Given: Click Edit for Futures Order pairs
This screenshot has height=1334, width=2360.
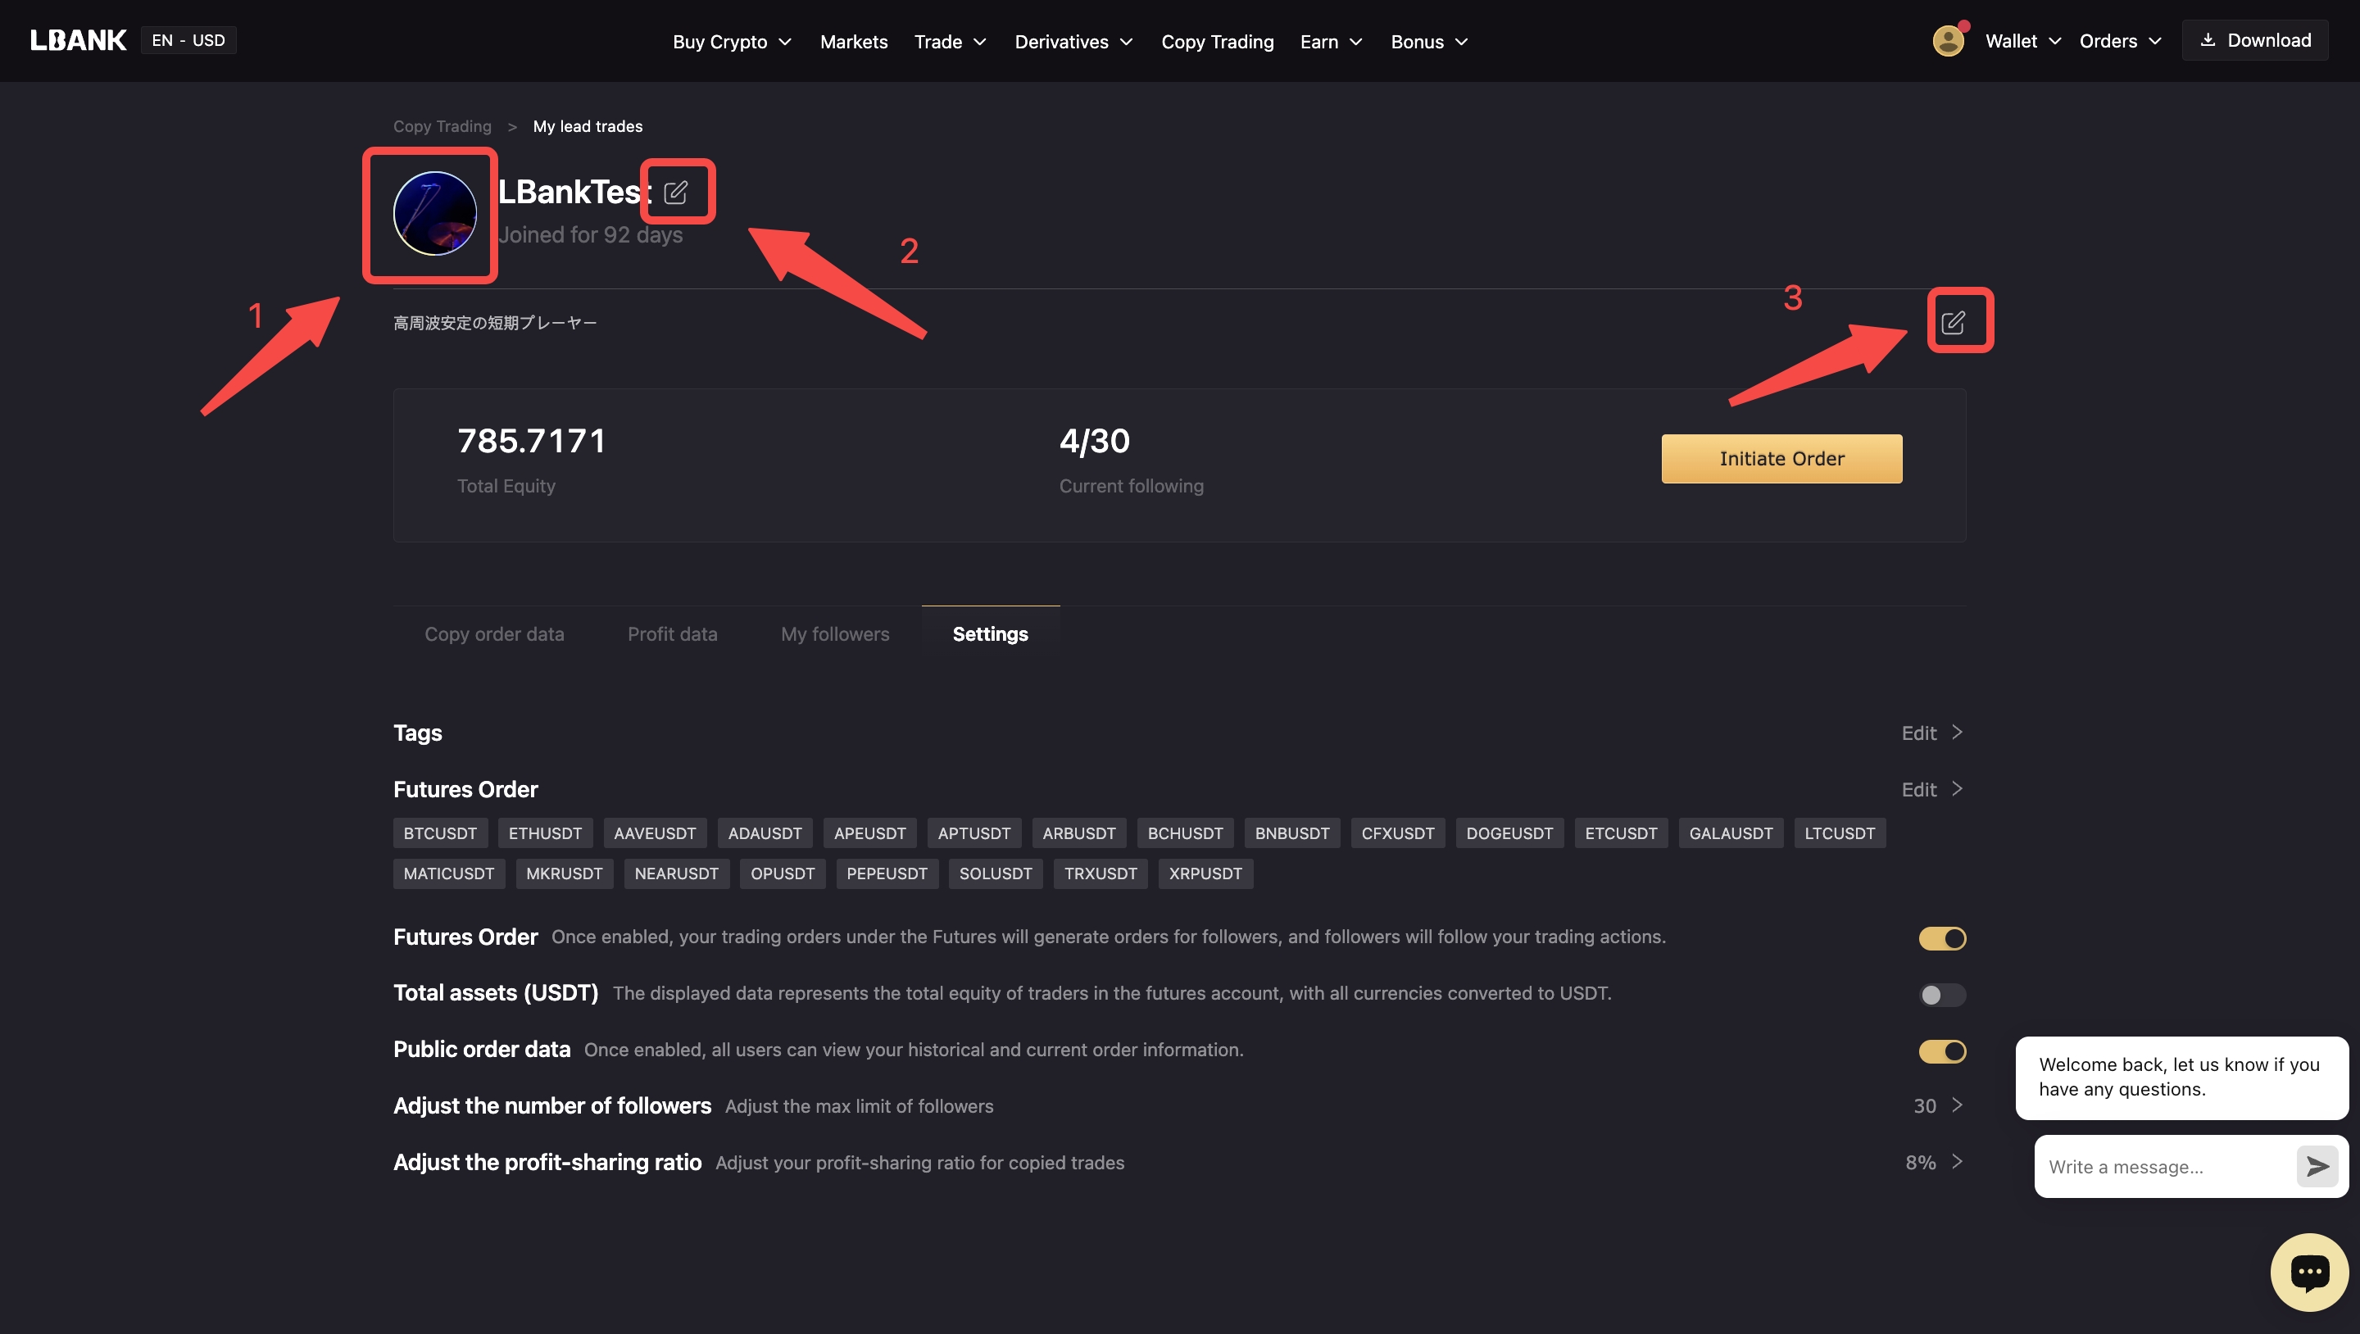Looking at the screenshot, I should (x=1931, y=790).
